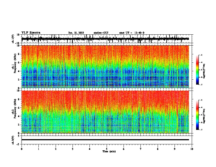Screen dimensions: 216x167
Task: Click the ch.1 spectrogram color scale bar
Action: [197, 70]
